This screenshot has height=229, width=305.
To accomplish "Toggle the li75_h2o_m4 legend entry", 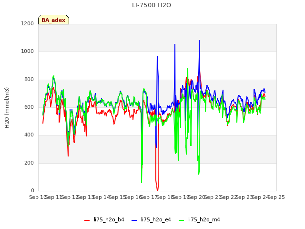I will 199,219.
